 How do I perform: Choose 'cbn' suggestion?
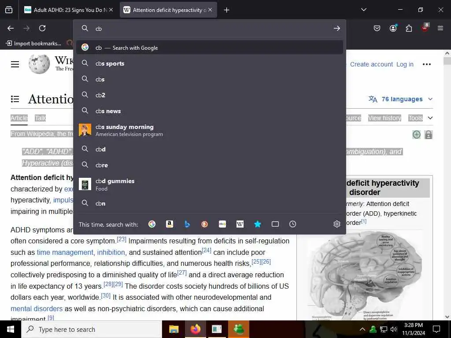[x=210, y=203]
